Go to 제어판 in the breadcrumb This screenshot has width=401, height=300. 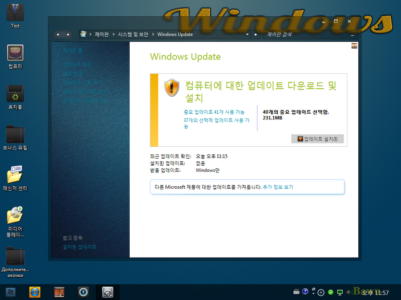pyautogui.click(x=102, y=34)
